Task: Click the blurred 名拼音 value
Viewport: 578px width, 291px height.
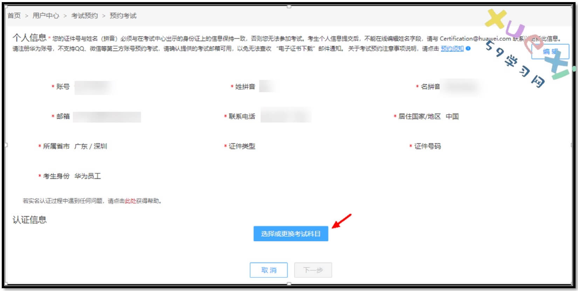Action: tap(460, 87)
